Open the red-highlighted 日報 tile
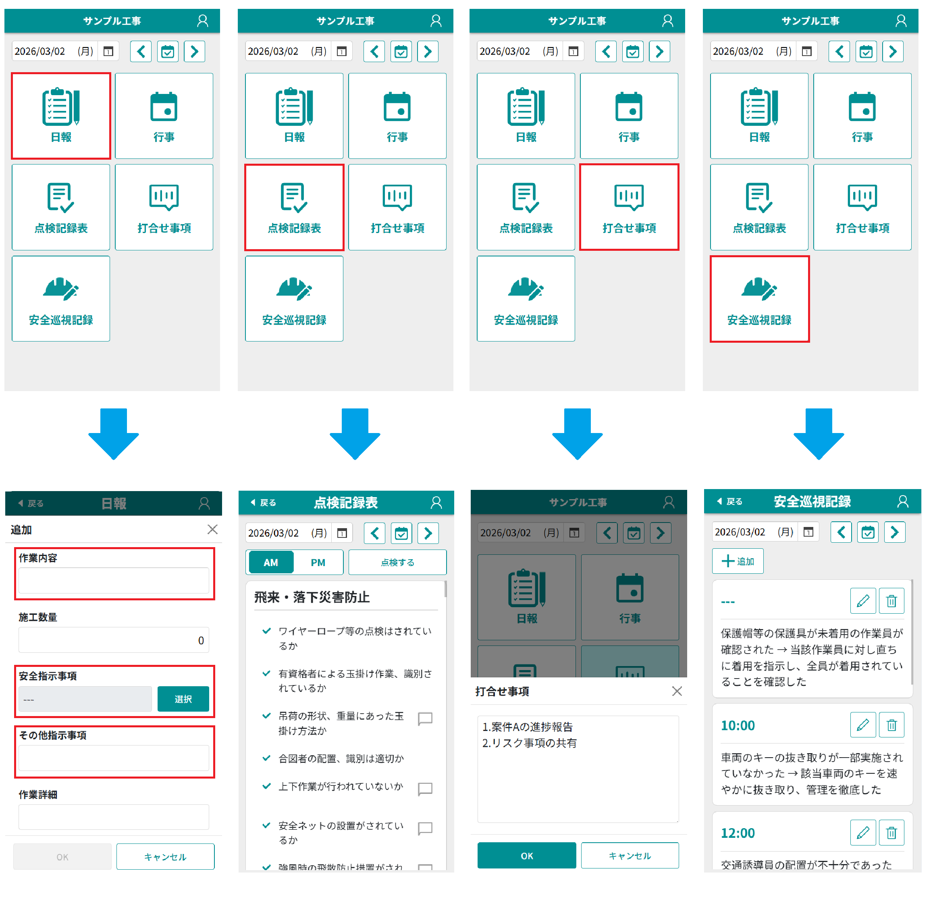 click(x=61, y=116)
